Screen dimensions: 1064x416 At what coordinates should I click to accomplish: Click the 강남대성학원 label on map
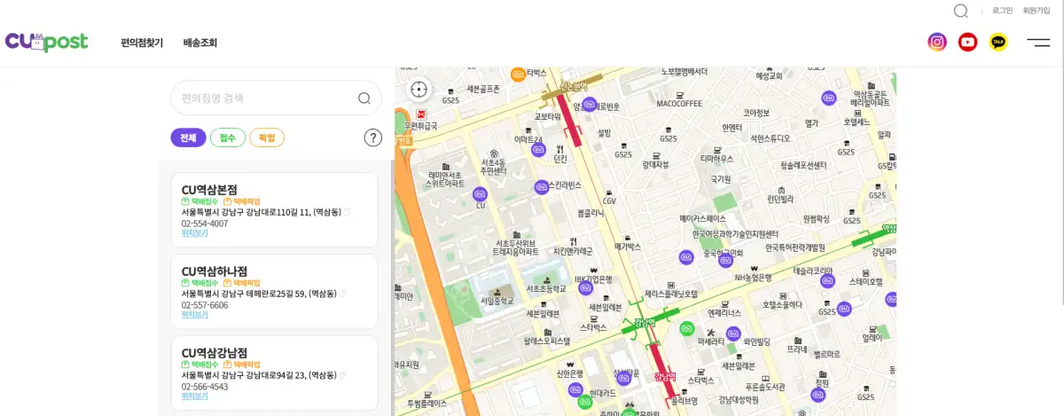739,399
